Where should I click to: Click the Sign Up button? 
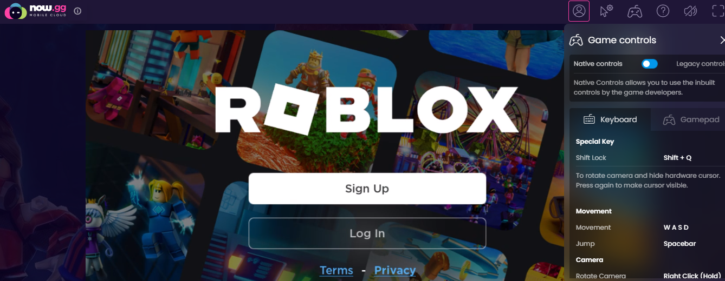367,189
